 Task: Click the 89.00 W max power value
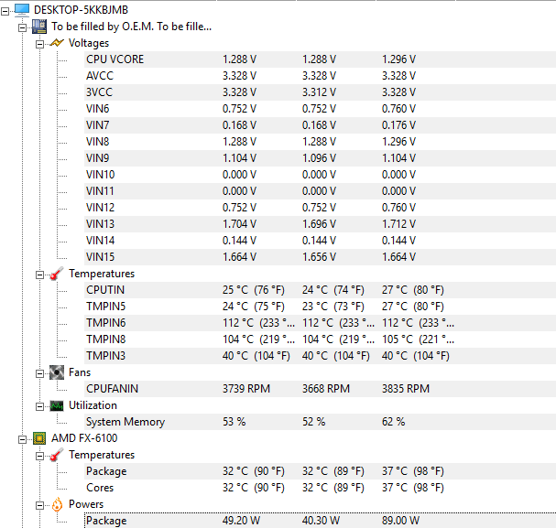400,521
